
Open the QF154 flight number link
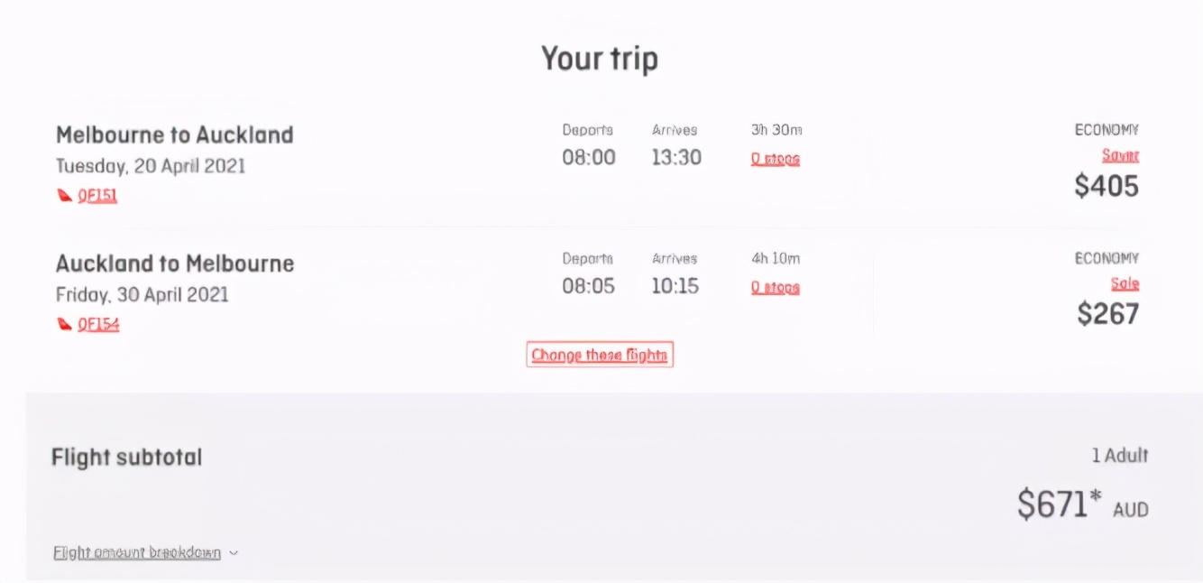98,325
